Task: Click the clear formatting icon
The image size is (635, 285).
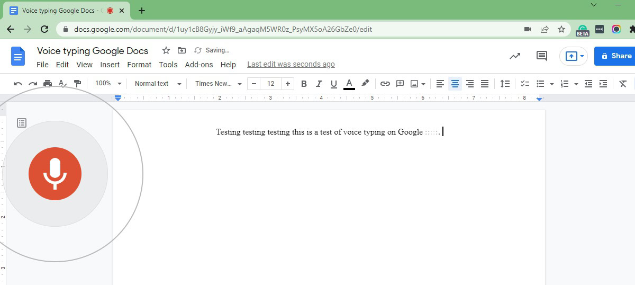Action: point(623,84)
